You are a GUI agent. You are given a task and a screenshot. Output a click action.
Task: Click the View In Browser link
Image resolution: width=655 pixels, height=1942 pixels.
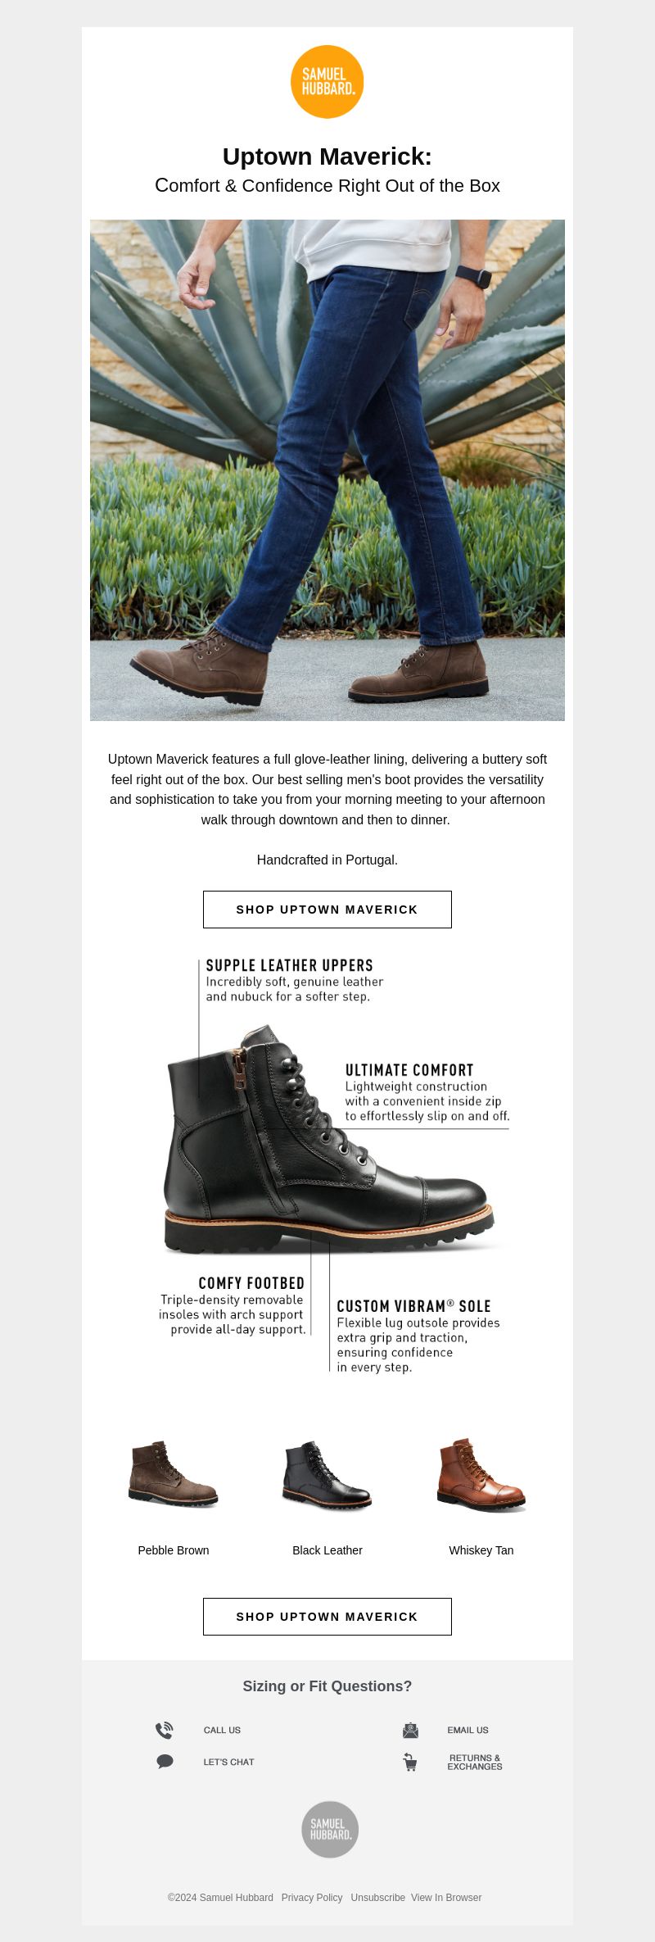pos(446,1898)
